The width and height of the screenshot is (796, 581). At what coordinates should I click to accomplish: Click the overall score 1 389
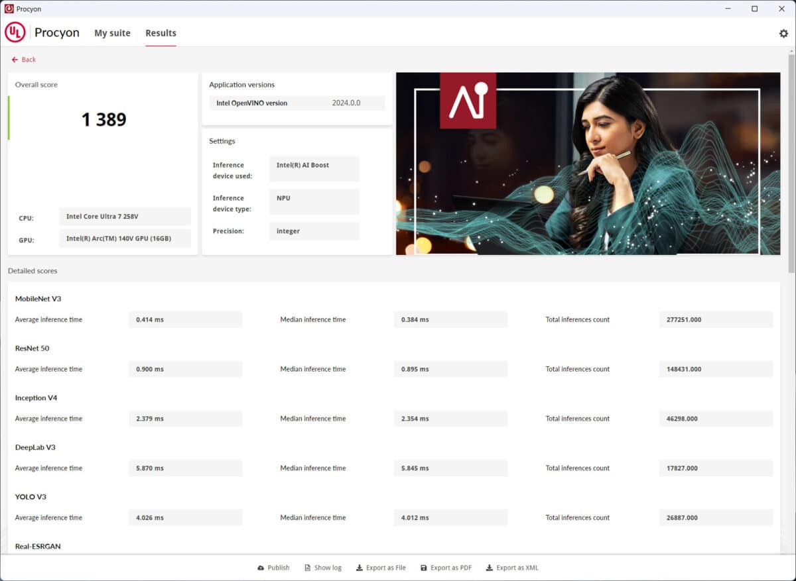[x=103, y=119]
